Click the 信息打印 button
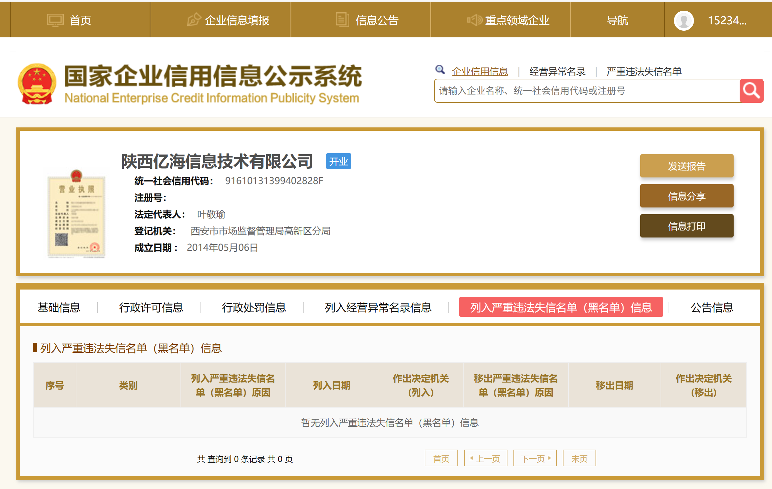Viewport: 772px width, 489px height. (686, 226)
